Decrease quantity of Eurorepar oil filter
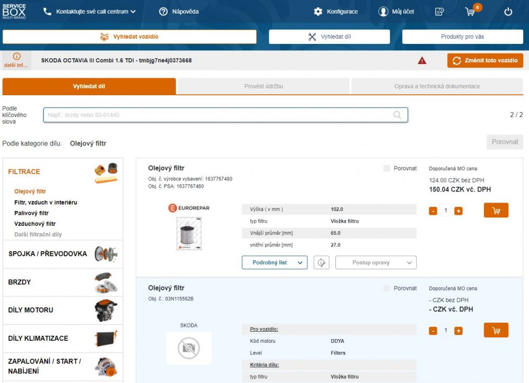 pos(433,211)
